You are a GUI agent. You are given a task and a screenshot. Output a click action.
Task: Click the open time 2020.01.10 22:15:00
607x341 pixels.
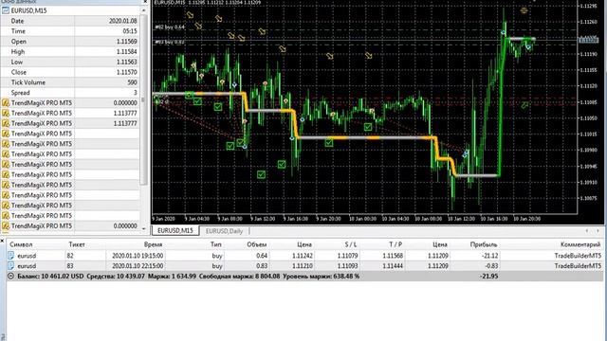(138, 266)
